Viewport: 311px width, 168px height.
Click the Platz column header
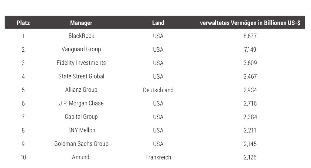[x=23, y=23]
